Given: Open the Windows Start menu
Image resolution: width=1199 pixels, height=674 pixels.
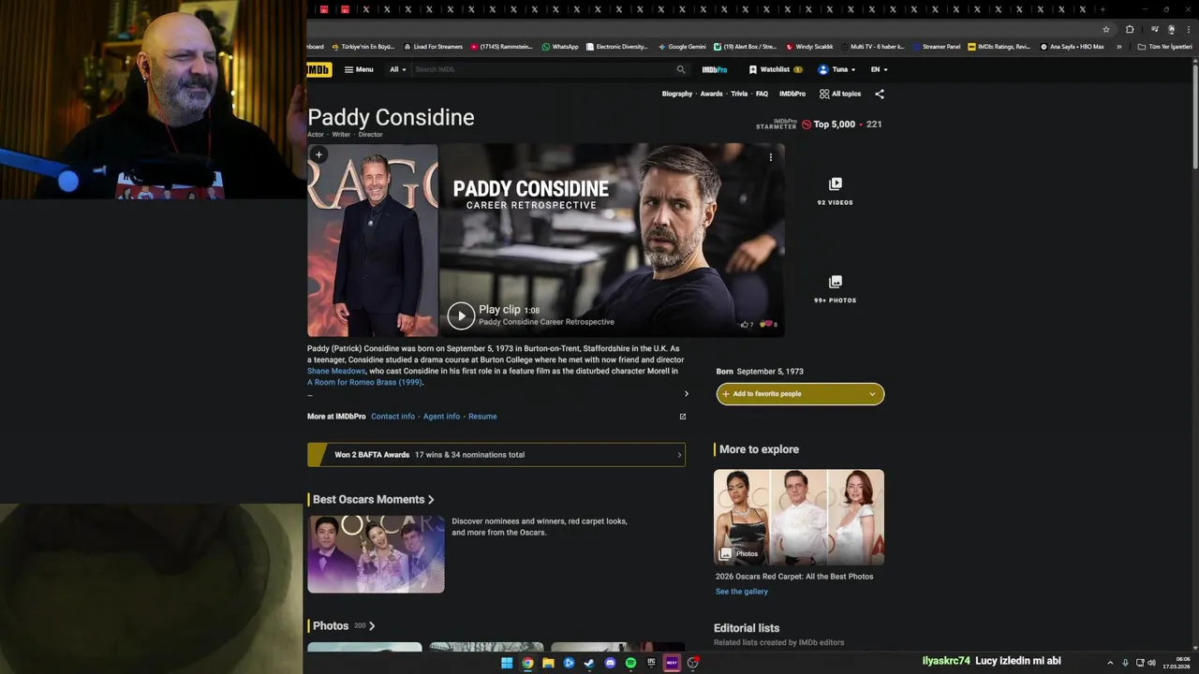Looking at the screenshot, I should pos(507,663).
